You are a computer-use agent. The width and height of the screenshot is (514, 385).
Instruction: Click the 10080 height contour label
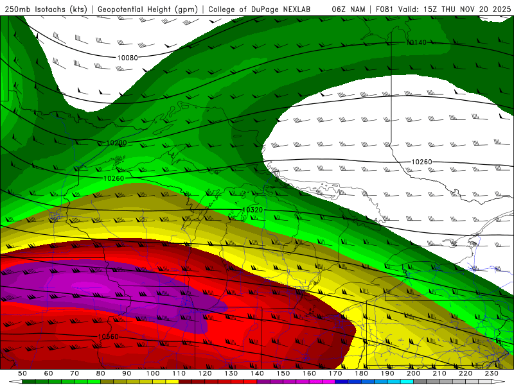(x=127, y=58)
